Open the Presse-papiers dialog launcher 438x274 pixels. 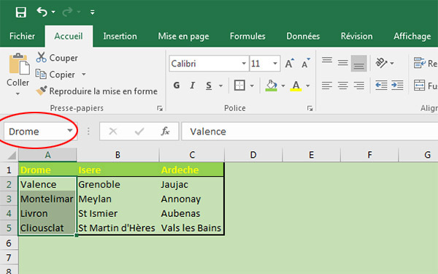coord(159,108)
